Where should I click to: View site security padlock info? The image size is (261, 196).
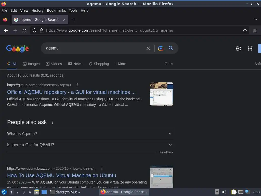click(x=42, y=30)
